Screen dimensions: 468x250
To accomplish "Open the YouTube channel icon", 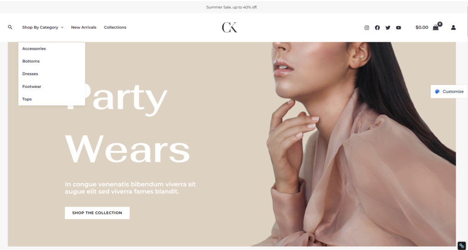I will pyautogui.click(x=399, y=27).
